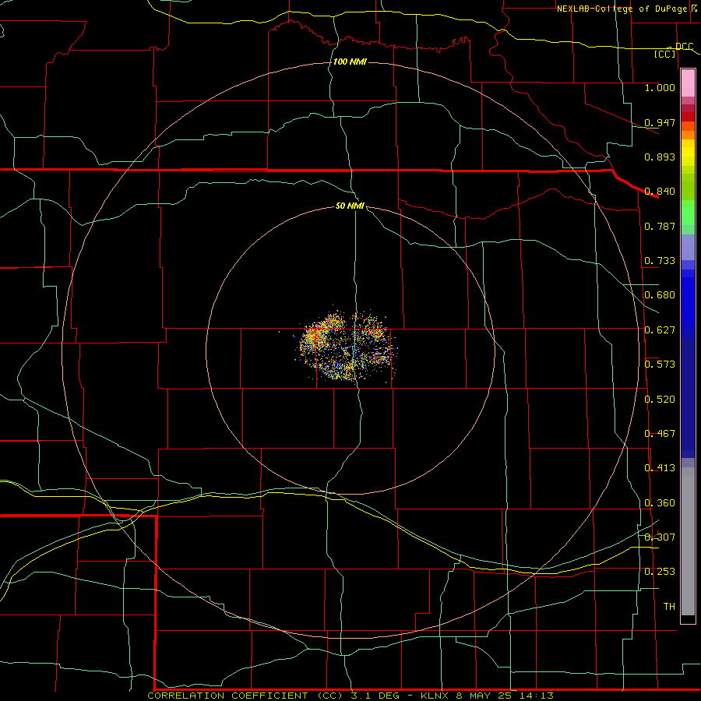Click the gray segment of the color bar
This screenshot has height=701, width=701.
click(x=688, y=541)
